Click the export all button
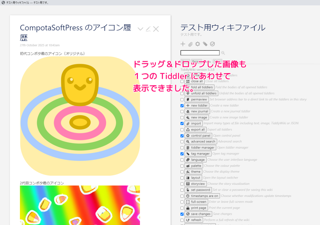Viewport: 320px width, 225px height. tap(195, 130)
